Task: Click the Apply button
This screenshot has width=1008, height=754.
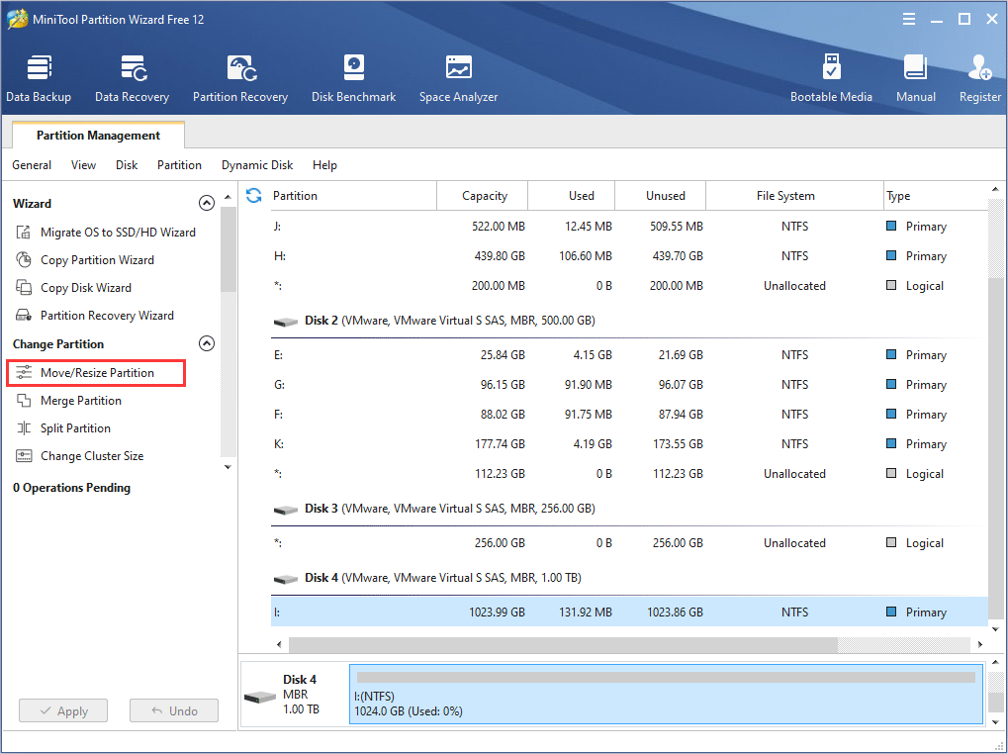Action: click(x=63, y=710)
